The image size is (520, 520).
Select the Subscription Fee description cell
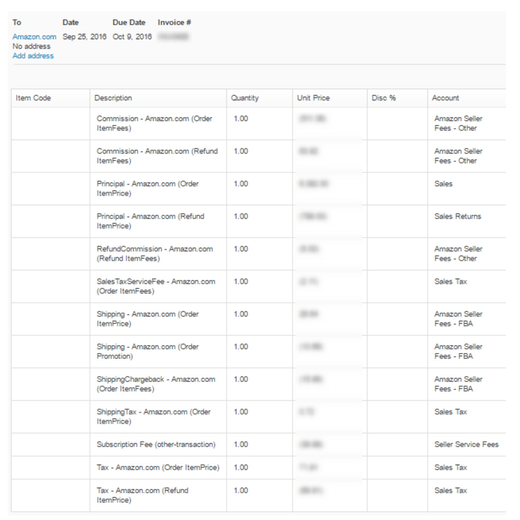[x=158, y=445]
